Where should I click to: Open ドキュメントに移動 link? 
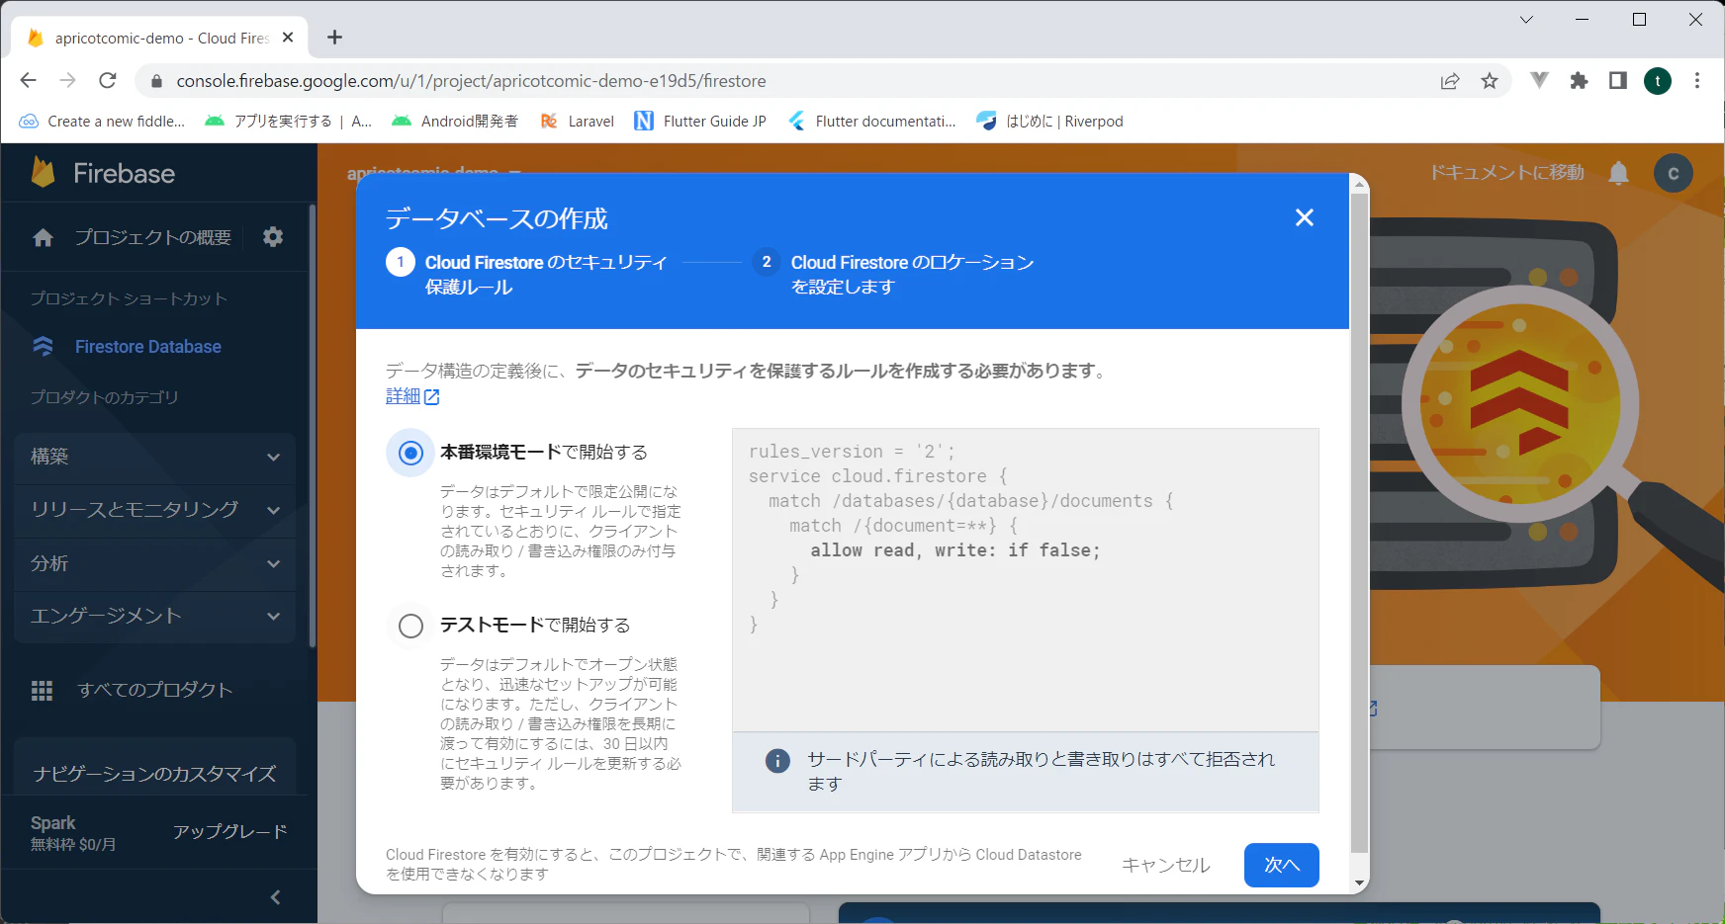click(1506, 173)
